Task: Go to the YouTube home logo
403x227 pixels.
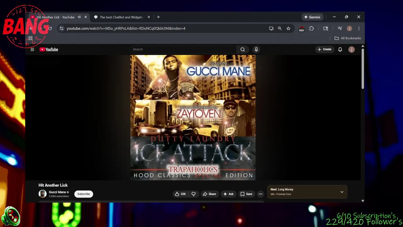Action: (49, 49)
